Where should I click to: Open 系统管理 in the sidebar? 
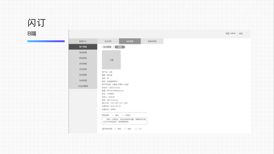83,75
